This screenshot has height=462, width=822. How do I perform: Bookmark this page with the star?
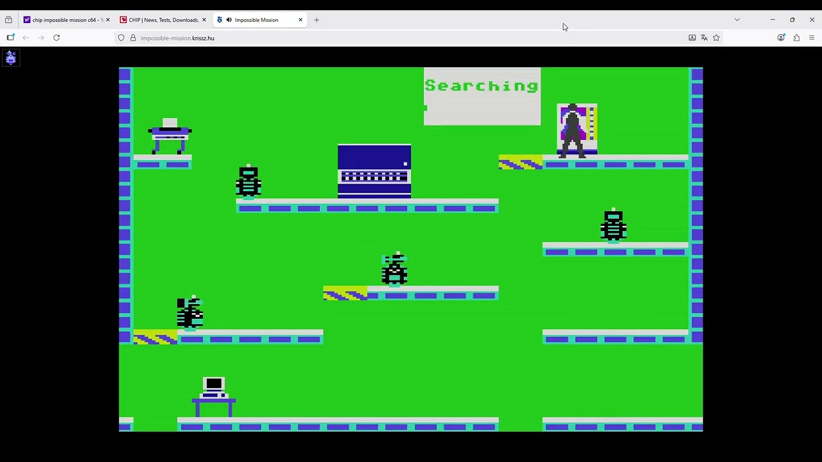point(717,38)
